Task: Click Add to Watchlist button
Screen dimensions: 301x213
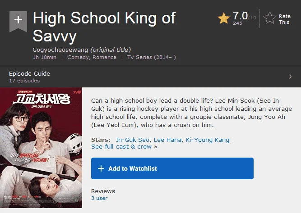Action: click(172, 168)
